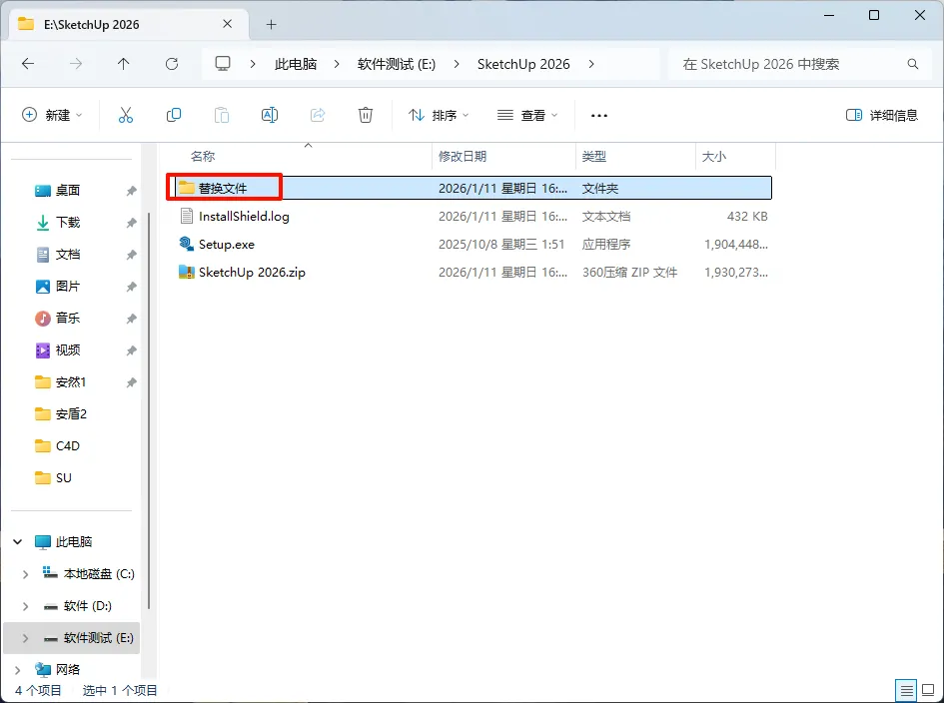Refresh the current folder view
The height and width of the screenshot is (703, 944).
[172, 64]
